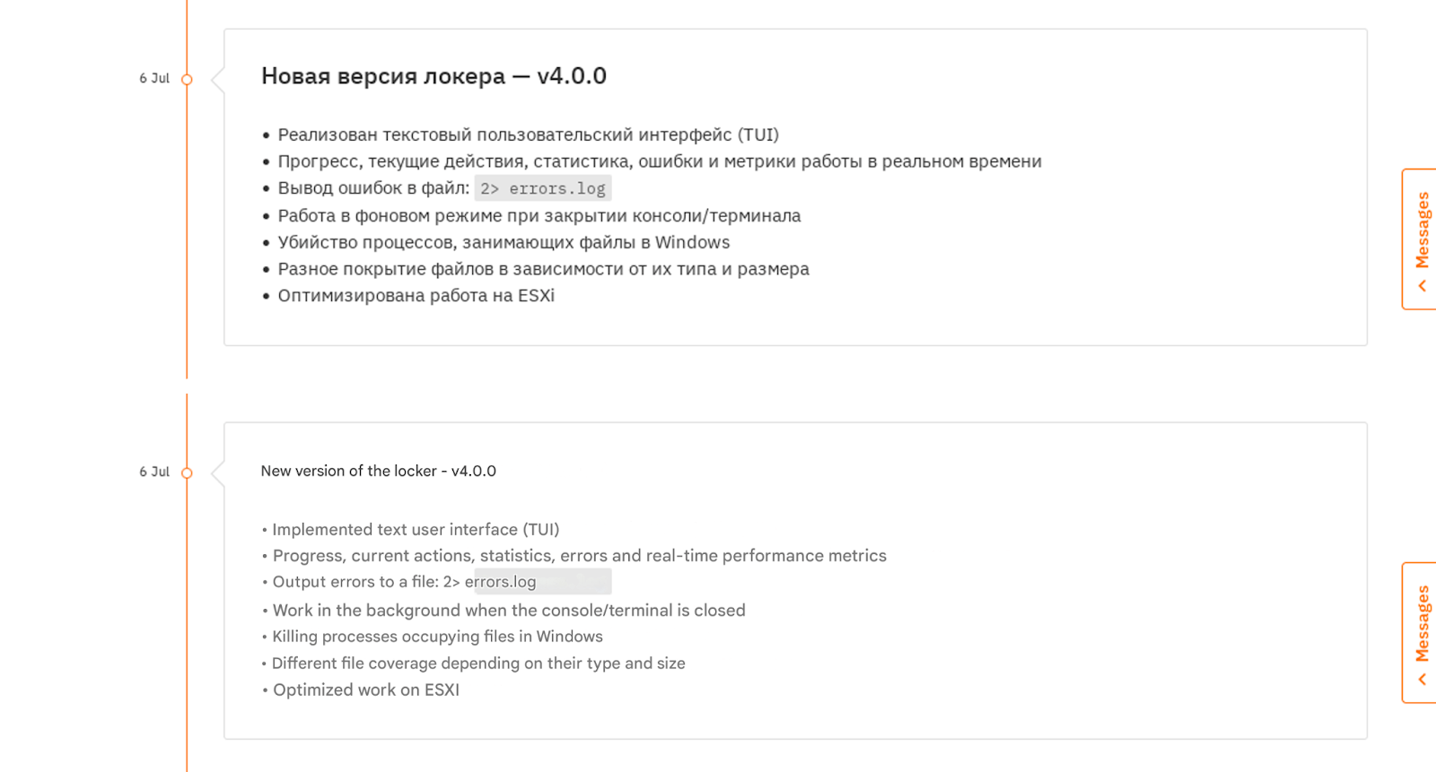This screenshot has height=772, width=1436.
Task: Open the post titled 'Новая версия локера — v4.0.0'
Action: click(x=433, y=76)
